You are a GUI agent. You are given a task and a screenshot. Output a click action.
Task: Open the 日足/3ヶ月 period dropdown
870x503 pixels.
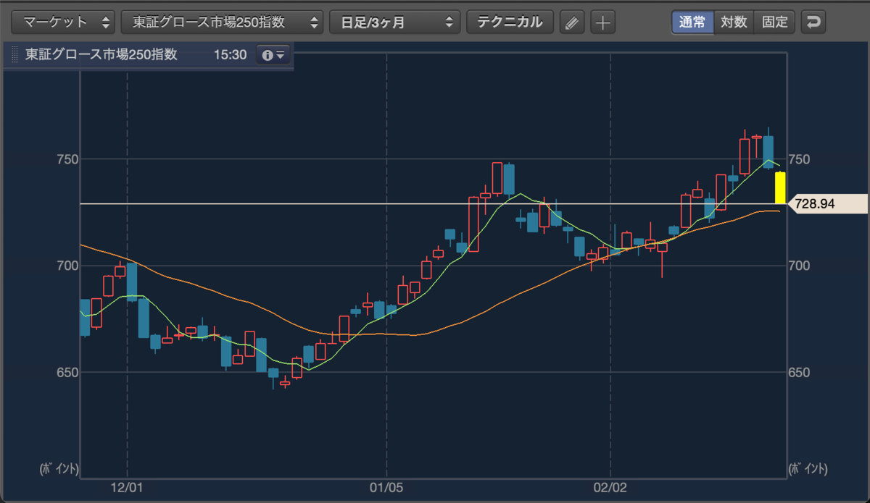click(394, 22)
